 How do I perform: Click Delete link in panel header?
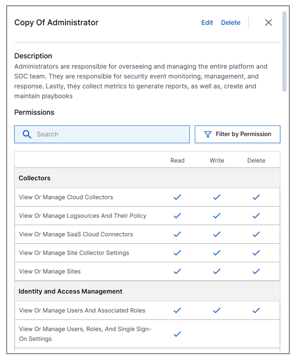pyautogui.click(x=231, y=22)
